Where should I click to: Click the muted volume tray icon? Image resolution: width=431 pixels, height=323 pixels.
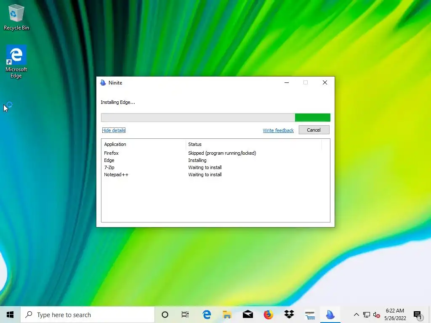click(x=377, y=315)
